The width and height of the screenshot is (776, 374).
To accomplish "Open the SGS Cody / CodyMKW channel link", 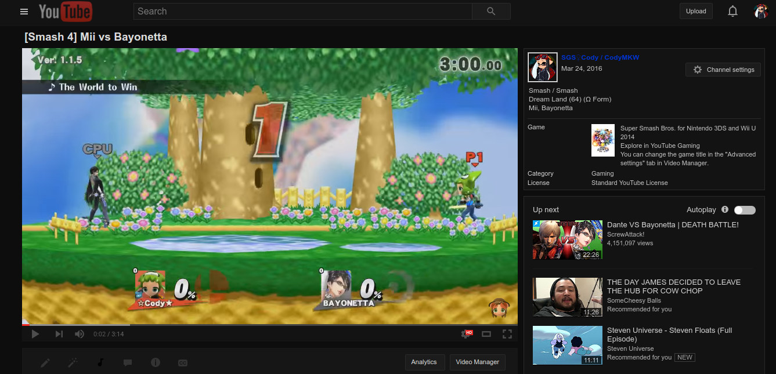I will click(x=600, y=57).
